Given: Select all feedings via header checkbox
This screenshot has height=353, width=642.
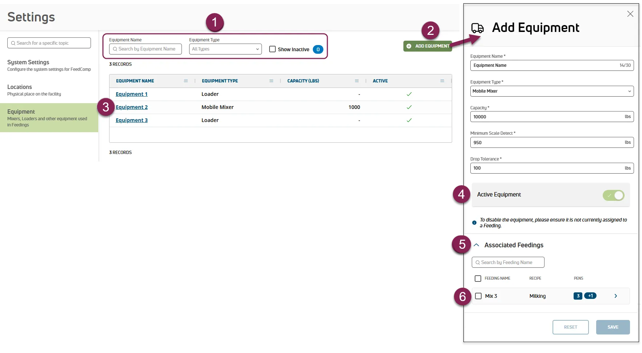Looking at the screenshot, I should coord(478,279).
